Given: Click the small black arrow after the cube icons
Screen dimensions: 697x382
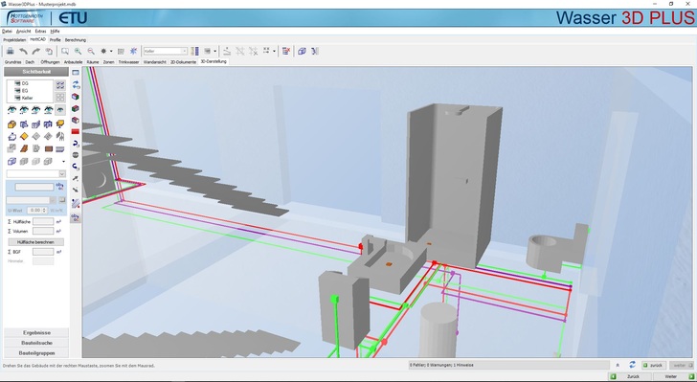Looking at the screenshot, I should (x=63, y=162).
